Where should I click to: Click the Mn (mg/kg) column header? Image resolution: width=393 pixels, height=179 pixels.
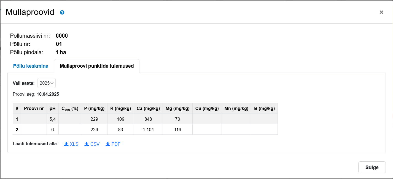(236, 109)
